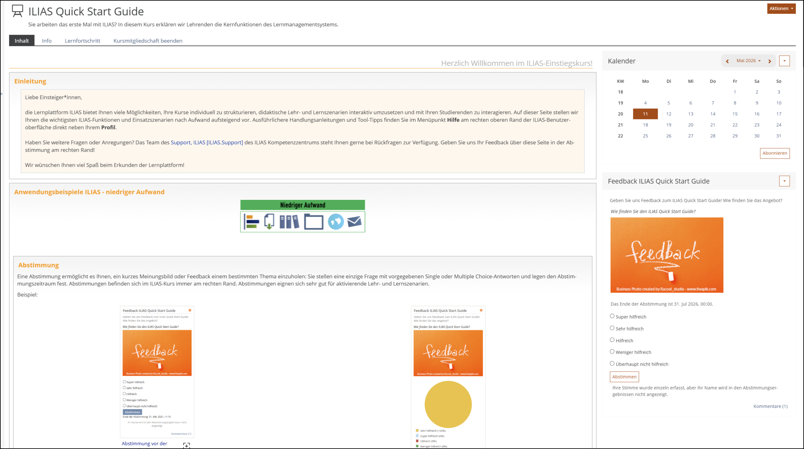Click the large orange feedback image in the sidebar
This screenshot has height=449, width=804.
[x=667, y=255]
